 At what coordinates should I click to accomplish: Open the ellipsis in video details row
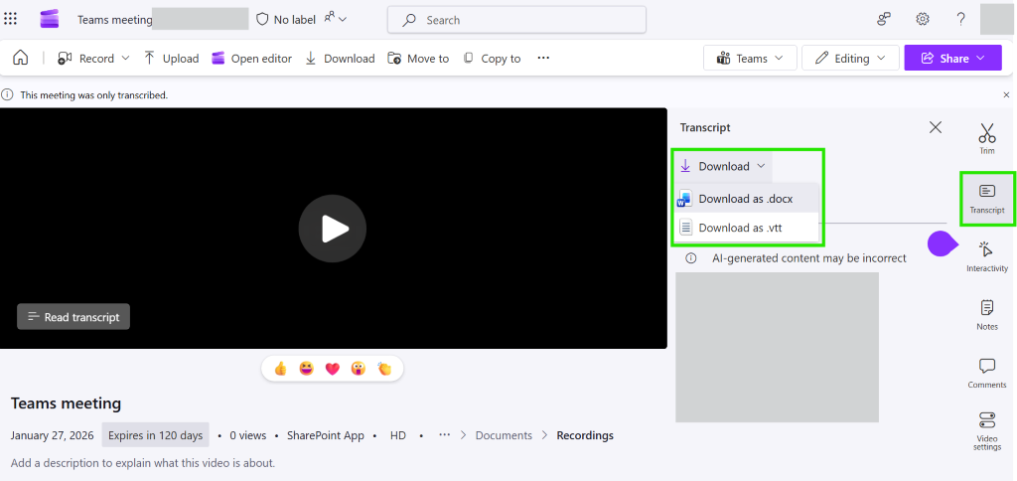tap(444, 435)
